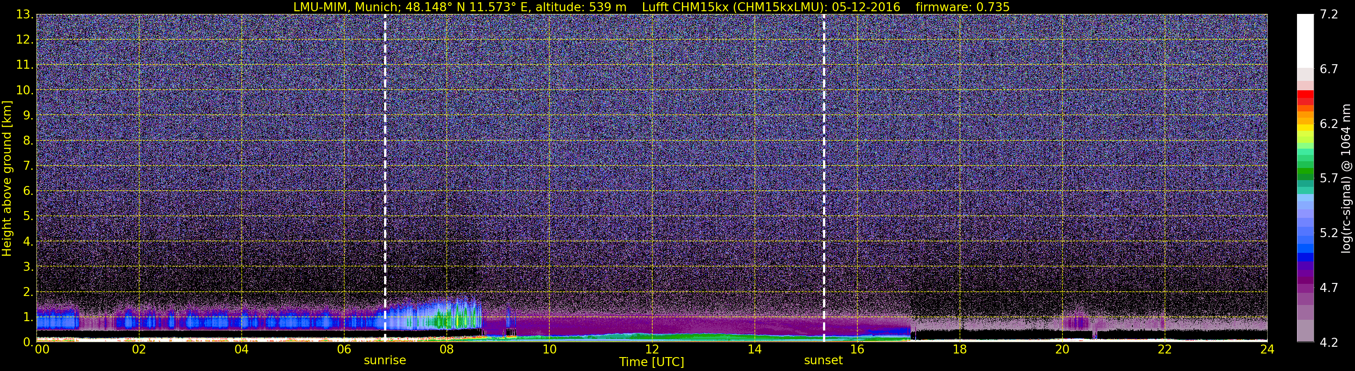Image resolution: width=1355 pixels, height=371 pixels.
Task: Click the sunrise dashed white line
Action: [x=385, y=177]
